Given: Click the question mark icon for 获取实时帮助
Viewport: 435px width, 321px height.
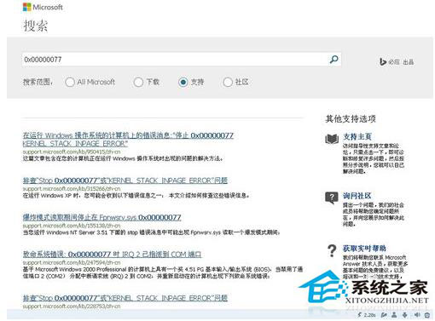Looking at the screenshot, I should tap(332, 251).
